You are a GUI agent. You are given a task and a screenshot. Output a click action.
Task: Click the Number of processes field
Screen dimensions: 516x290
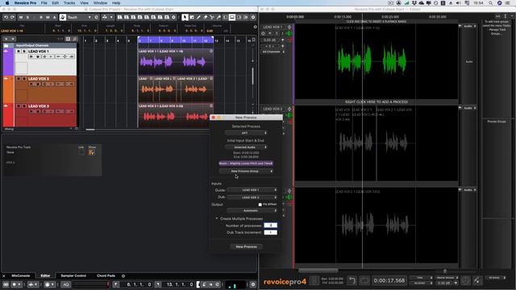coord(271,226)
